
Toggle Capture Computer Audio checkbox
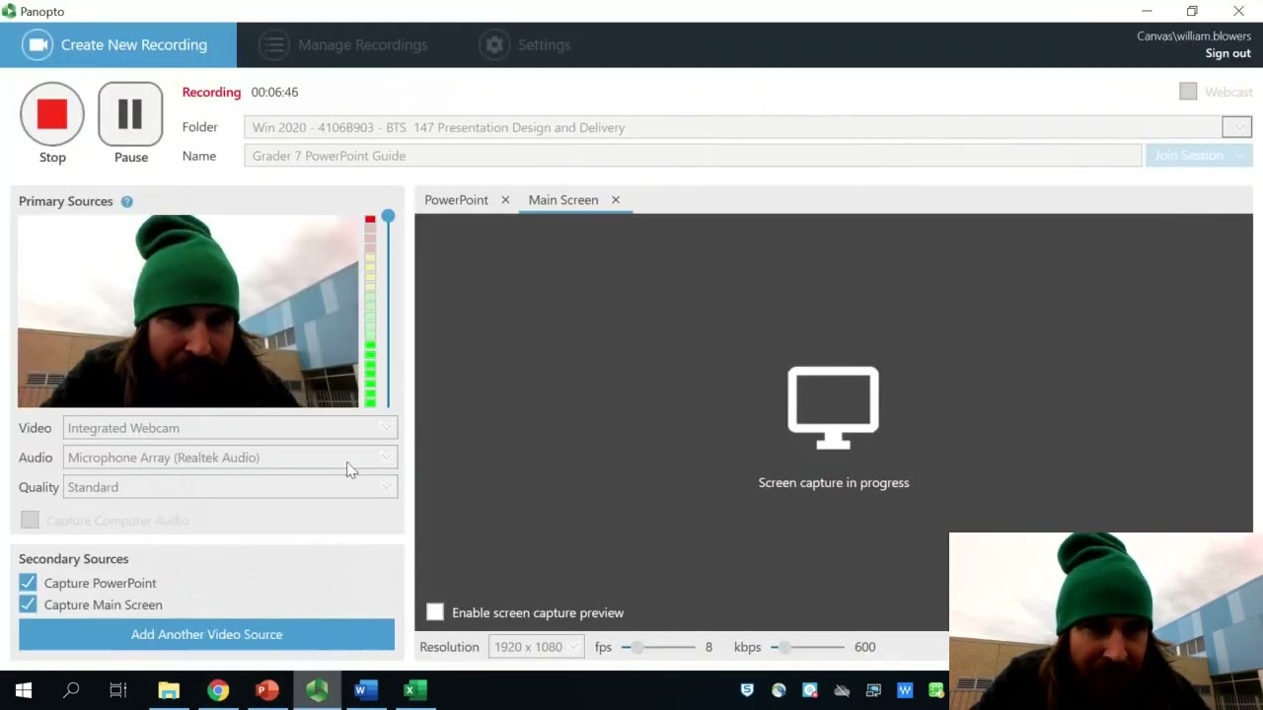[30, 520]
